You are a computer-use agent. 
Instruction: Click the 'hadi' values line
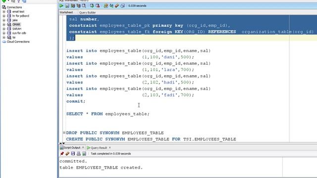coord(130,82)
